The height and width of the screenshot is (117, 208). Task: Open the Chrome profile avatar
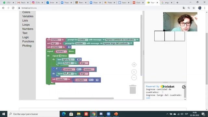pyautogui.click(x=200, y=8)
